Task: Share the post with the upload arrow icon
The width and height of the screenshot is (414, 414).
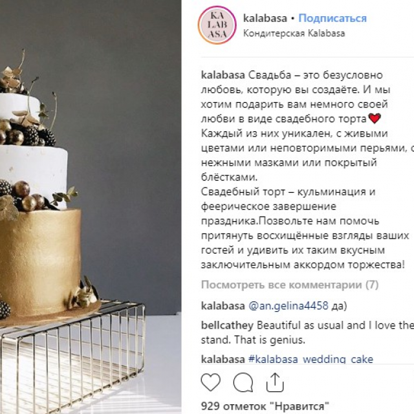Action: tap(275, 382)
